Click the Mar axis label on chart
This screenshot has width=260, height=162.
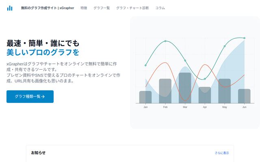click(185, 107)
